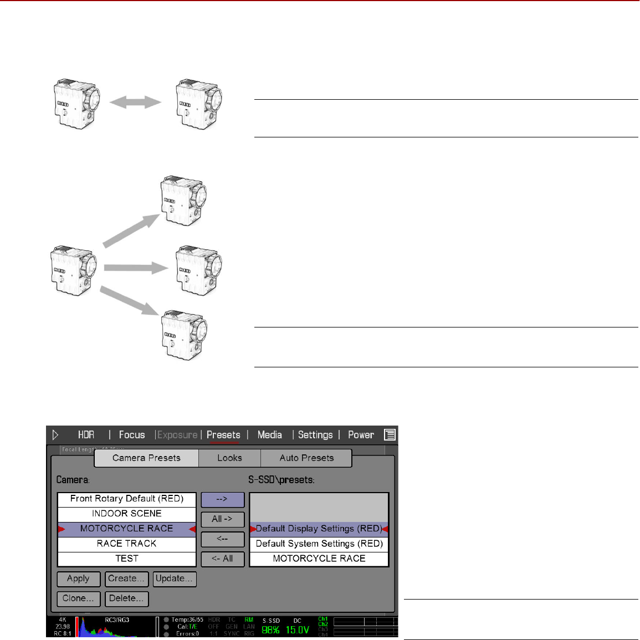640x640 pixels.
Task: Select MOTORCYCLE RACE in S-SSD presets list
Action: coord(319,559)
